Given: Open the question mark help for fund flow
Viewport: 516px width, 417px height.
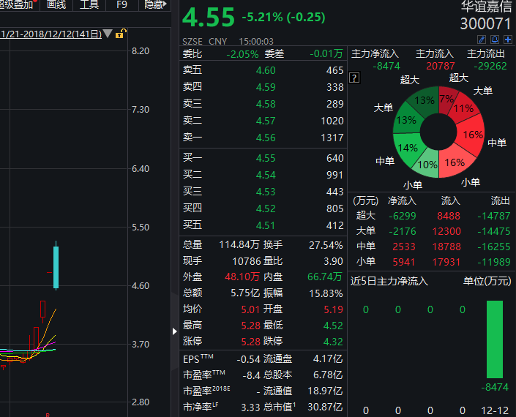Looking at the screenshot, I should (x=354, y=78).
